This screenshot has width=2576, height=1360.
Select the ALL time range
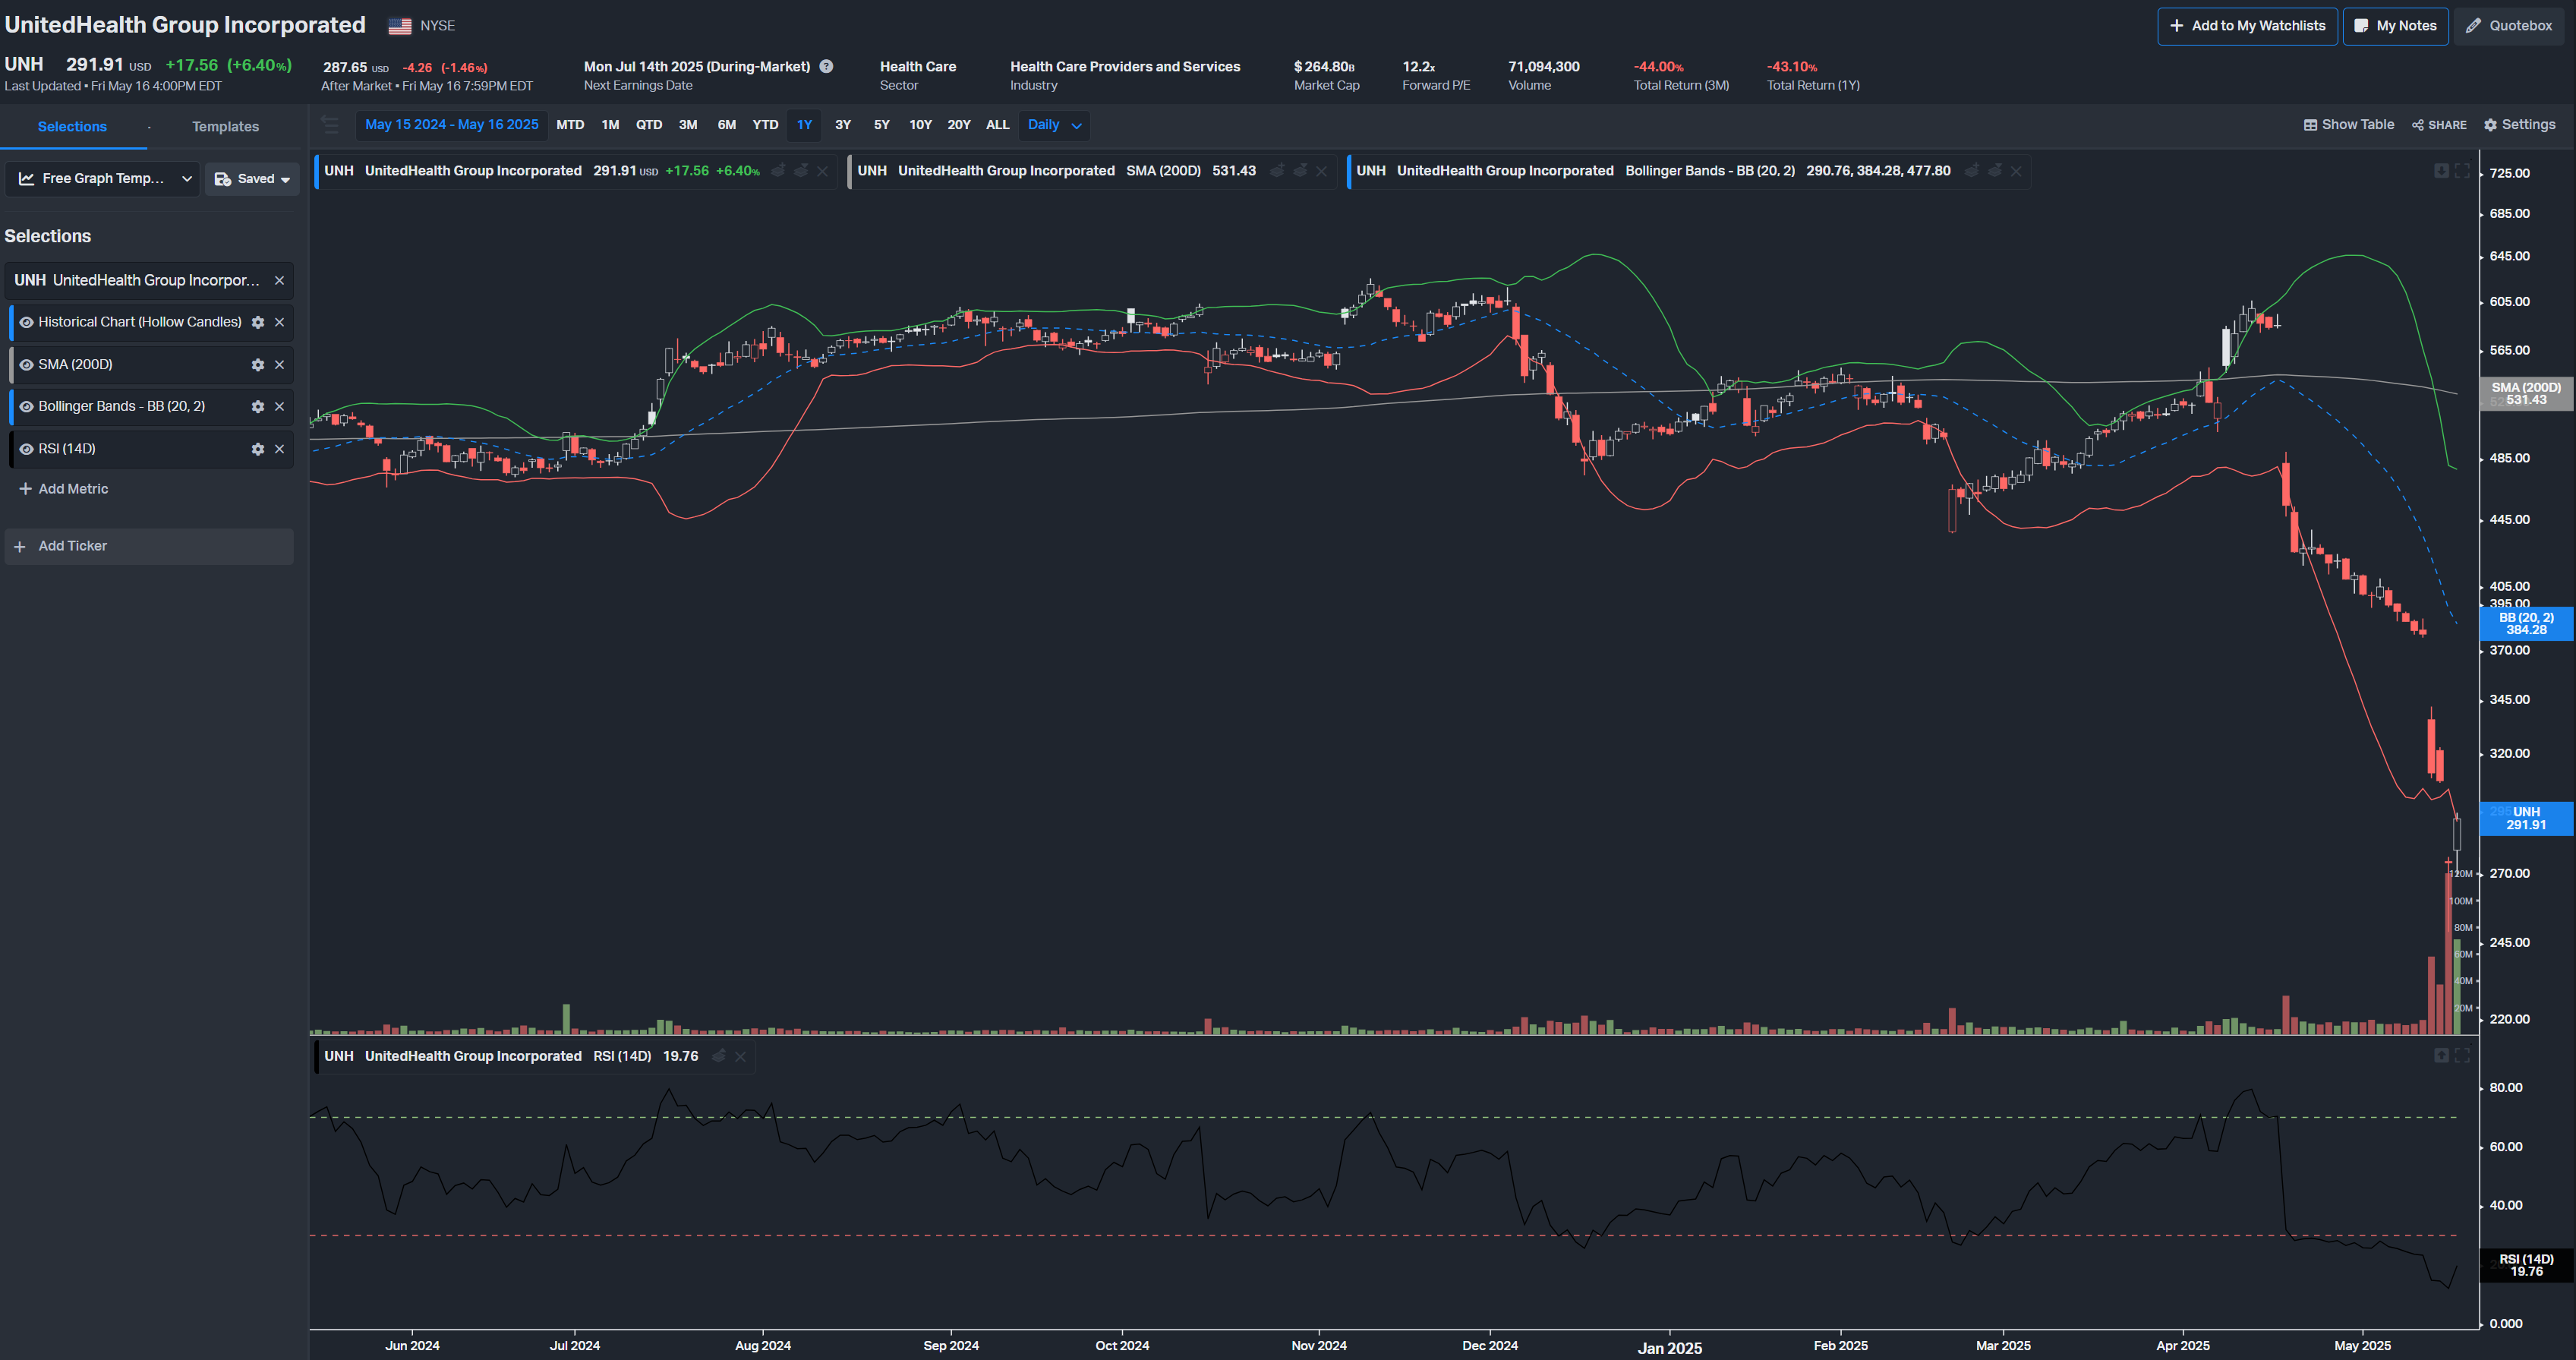[997, 125]
